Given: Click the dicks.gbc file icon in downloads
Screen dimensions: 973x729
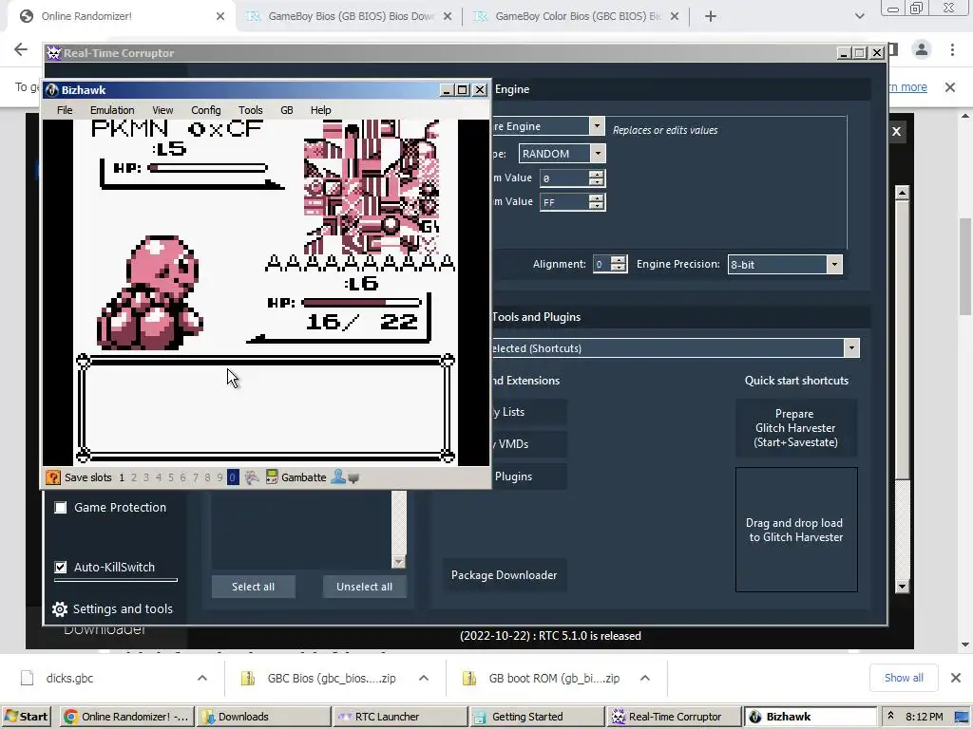Looking at the screenshot, I should (28, 678).
